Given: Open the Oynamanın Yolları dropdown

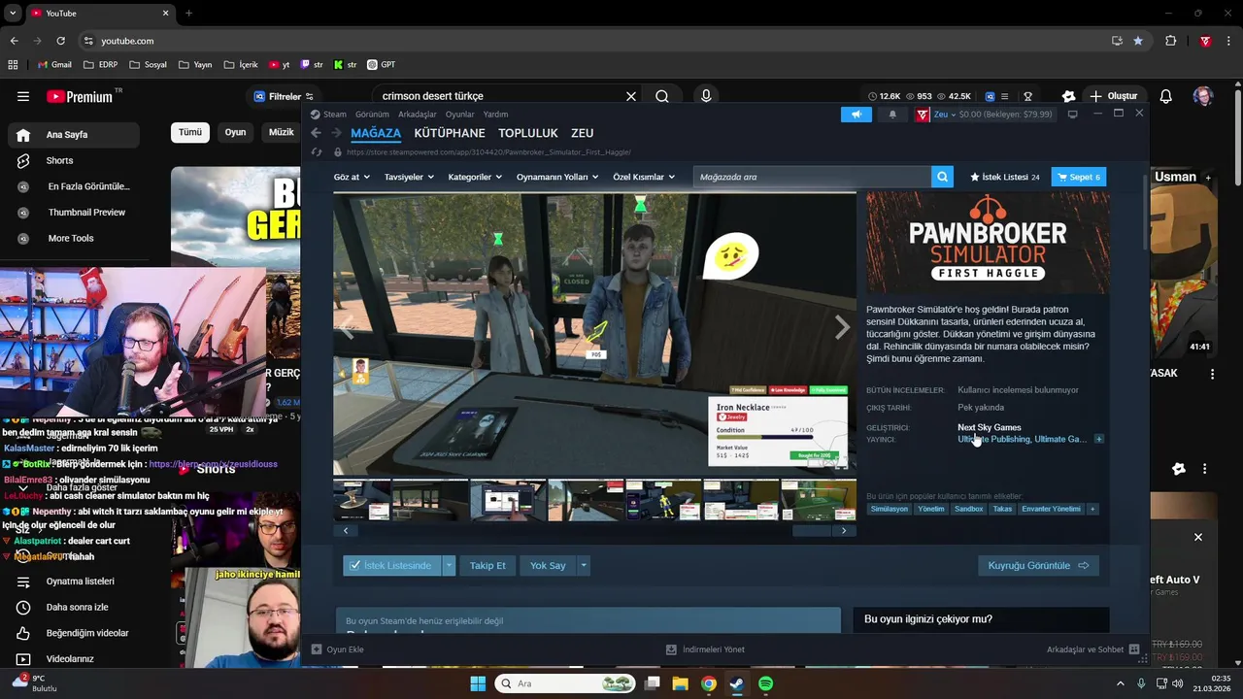Looking at the screenshot, I should tap(558, 177).
